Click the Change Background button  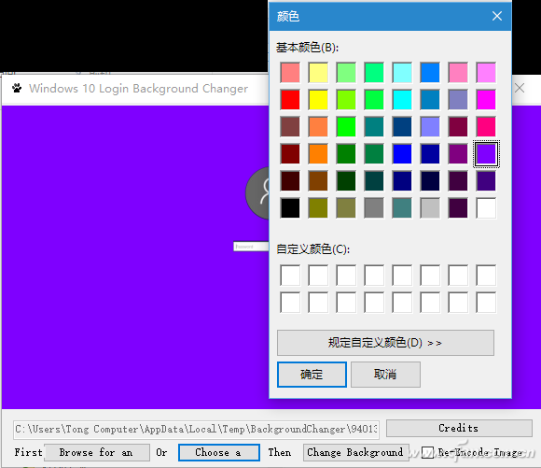click(355, 452)
